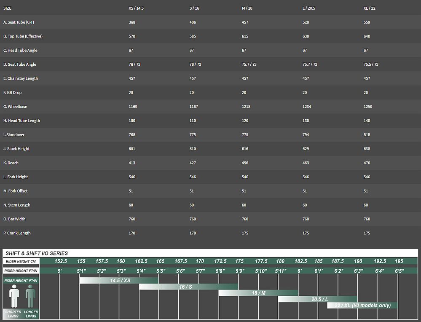
Task: Select the G. Wheelbase row label
Action: tap(15, 107)
